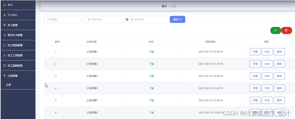Click the paper plane icon beside 每日打卡管理
Viewport: 295px width, 119px height.
tap(5, 35)
